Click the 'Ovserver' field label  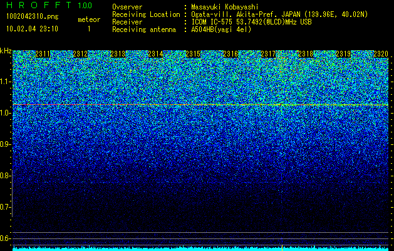[127, 7]
